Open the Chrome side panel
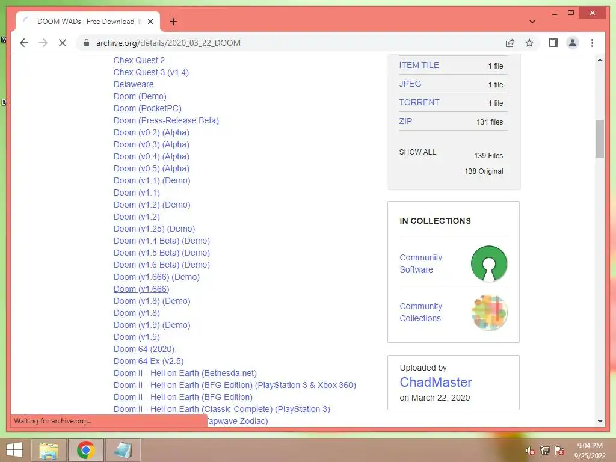 [x=553, y=43]
